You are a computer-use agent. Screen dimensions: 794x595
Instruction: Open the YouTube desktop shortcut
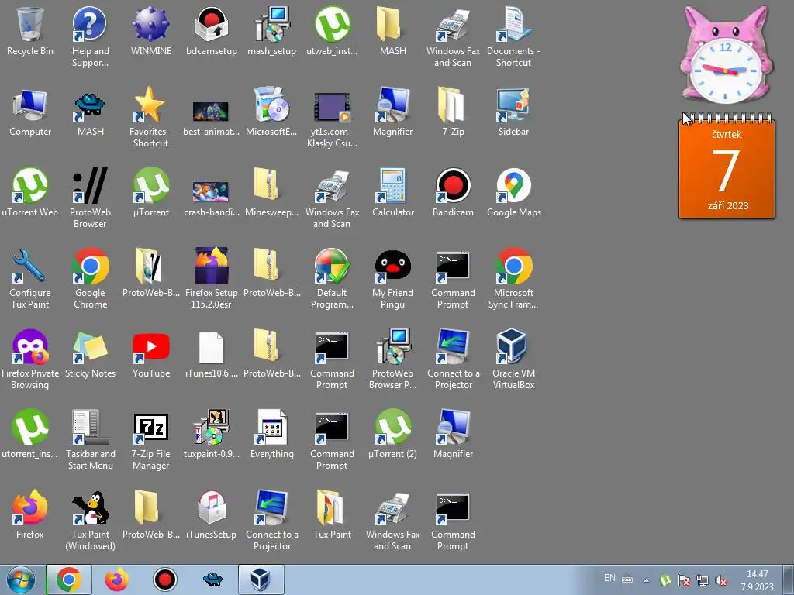pos(150,353)
